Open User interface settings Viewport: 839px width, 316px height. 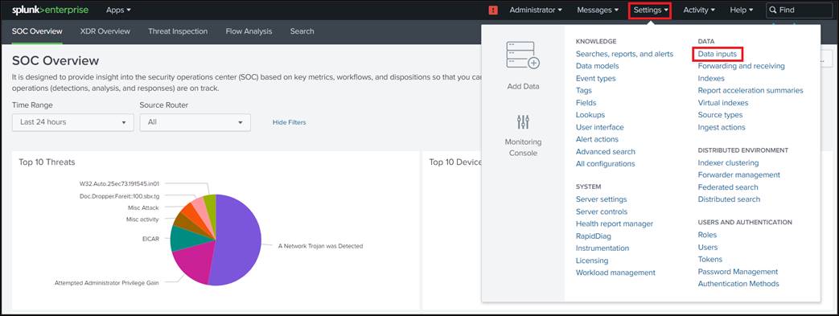(x=600, y=127)
